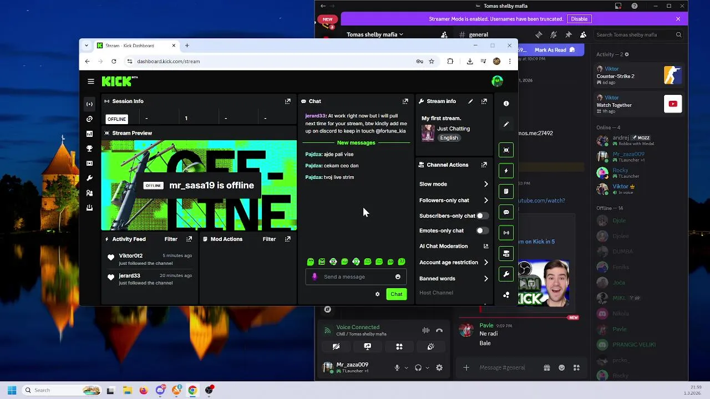The width and height of the screenshot is (710, 399).
Task: Click the info icon in right rail
Action: pos(506,104)
